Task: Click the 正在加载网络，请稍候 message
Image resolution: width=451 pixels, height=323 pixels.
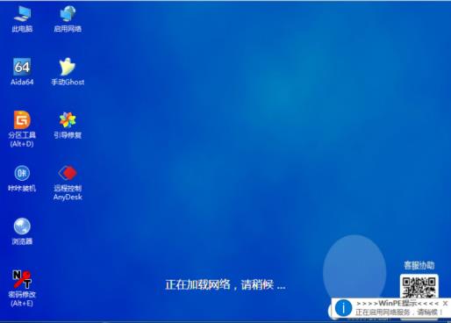Action: click(x=225, y=284)
